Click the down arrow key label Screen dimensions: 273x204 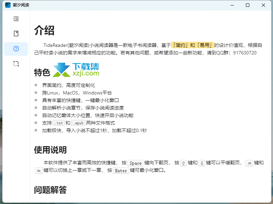202,163
